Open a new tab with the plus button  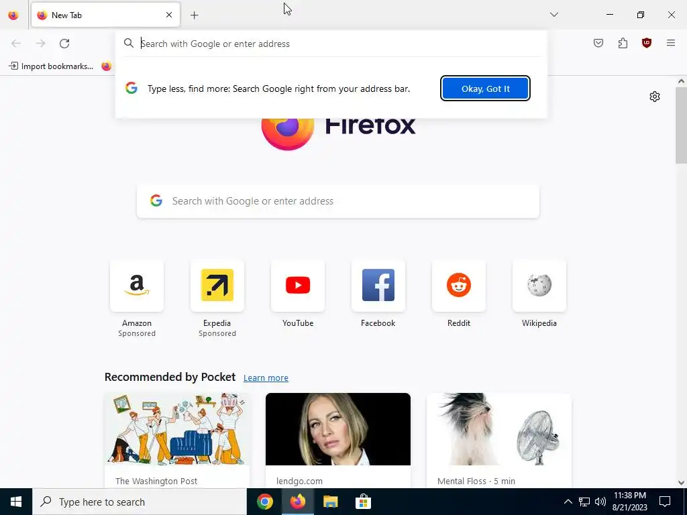click(195, 15)
